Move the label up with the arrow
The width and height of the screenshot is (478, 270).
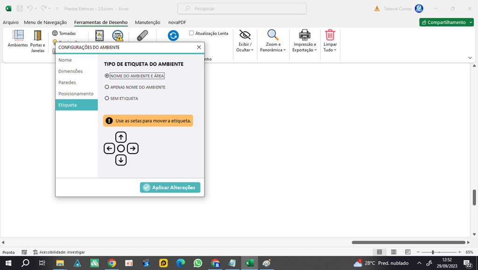click(x=121, y=137)
